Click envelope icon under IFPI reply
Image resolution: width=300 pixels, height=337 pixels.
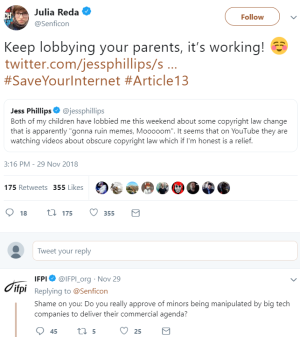click(x=166, y=331)
